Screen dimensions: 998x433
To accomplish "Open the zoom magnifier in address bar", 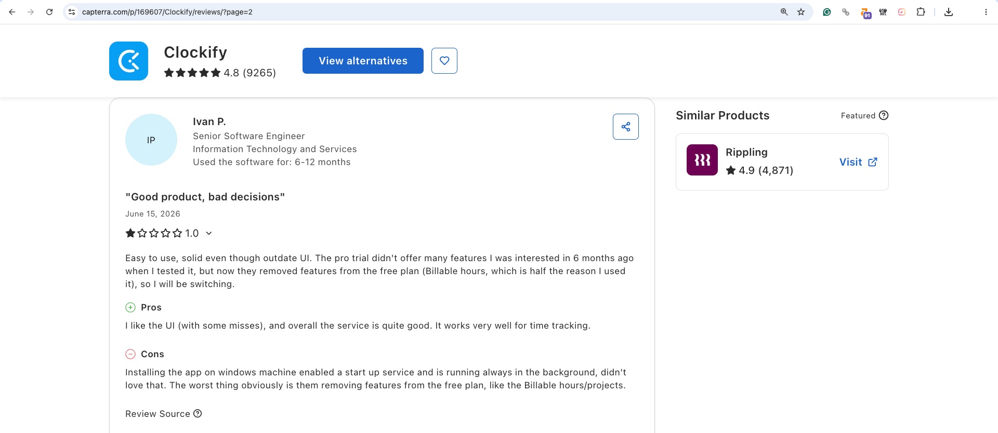I will pyautogui.click(x=784, y=12).
